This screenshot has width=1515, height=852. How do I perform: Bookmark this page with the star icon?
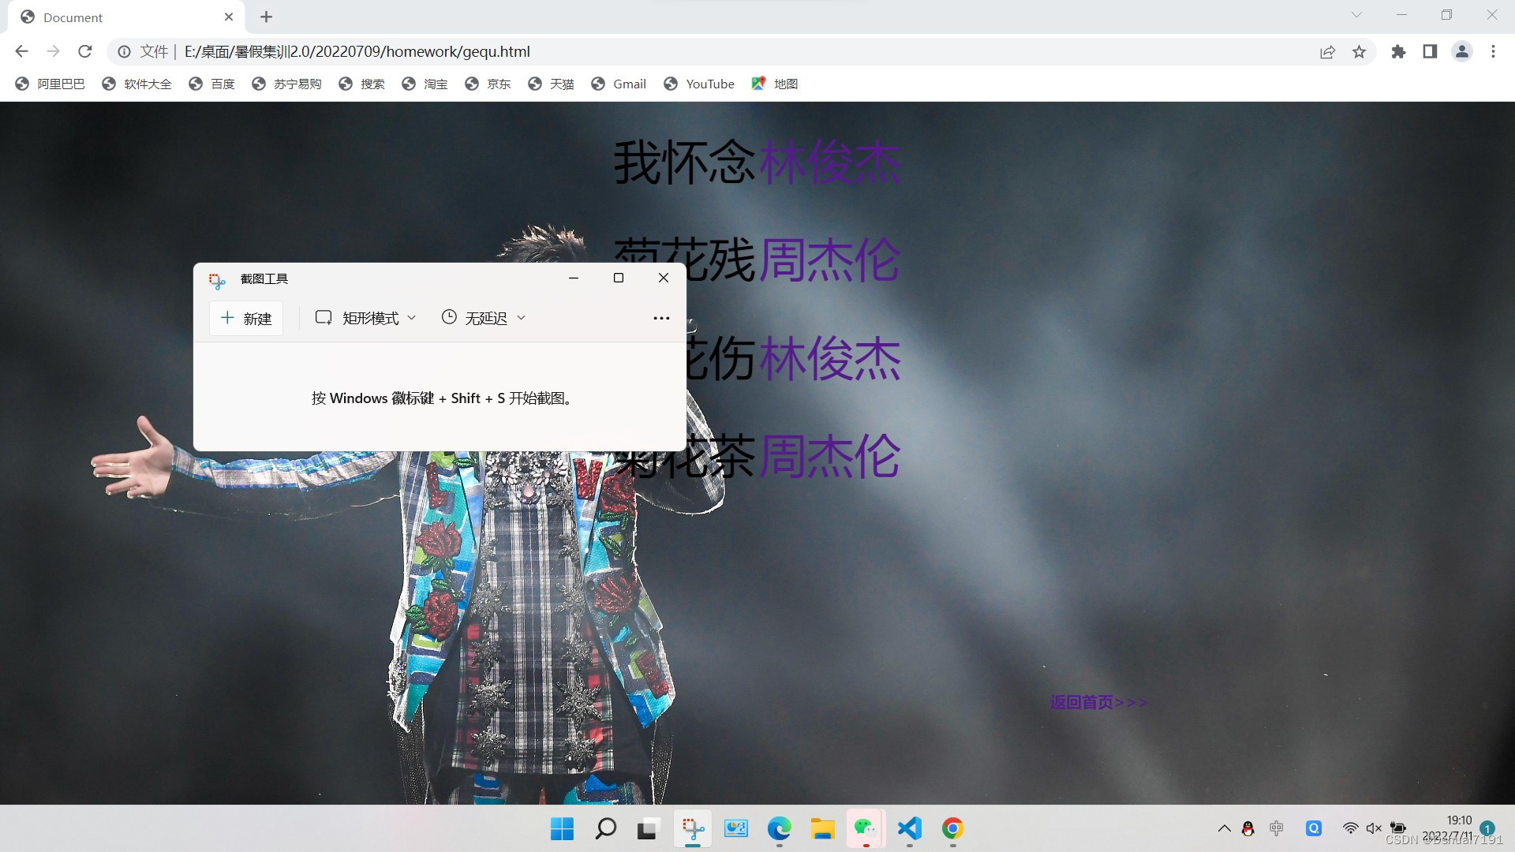pyautogui.click(x=1359, y=52)
